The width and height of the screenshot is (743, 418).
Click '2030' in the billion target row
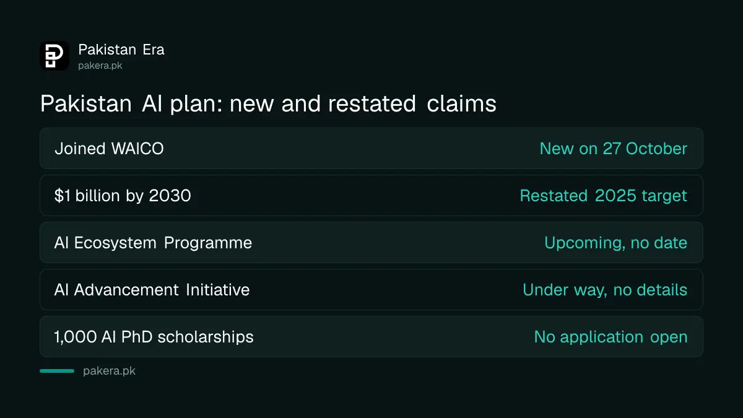point(170,196)
